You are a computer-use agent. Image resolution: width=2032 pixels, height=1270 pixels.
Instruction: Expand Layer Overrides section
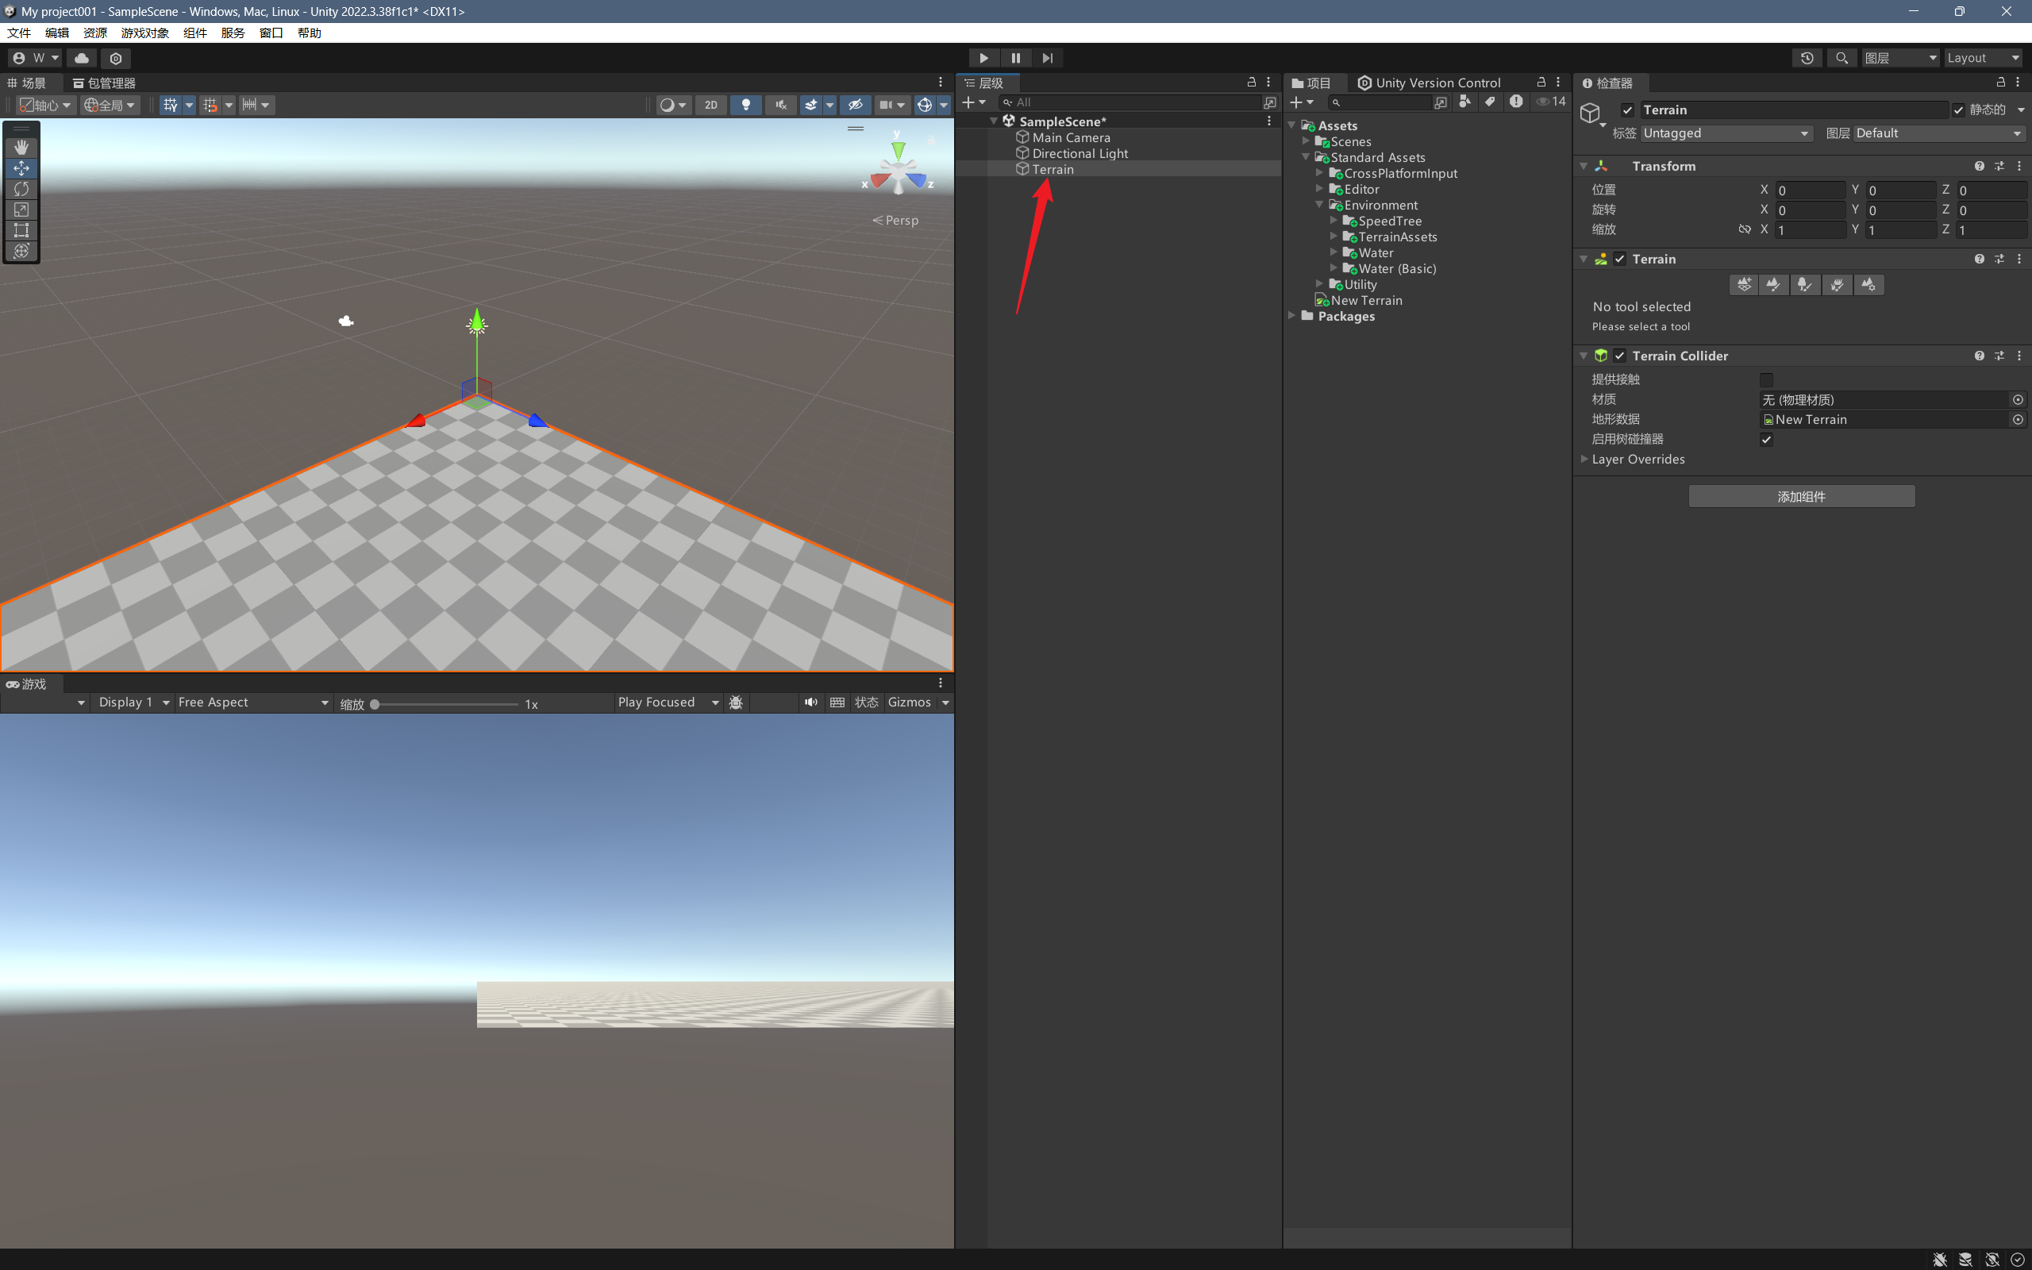pyautogui.click(x=1584, y=460)
